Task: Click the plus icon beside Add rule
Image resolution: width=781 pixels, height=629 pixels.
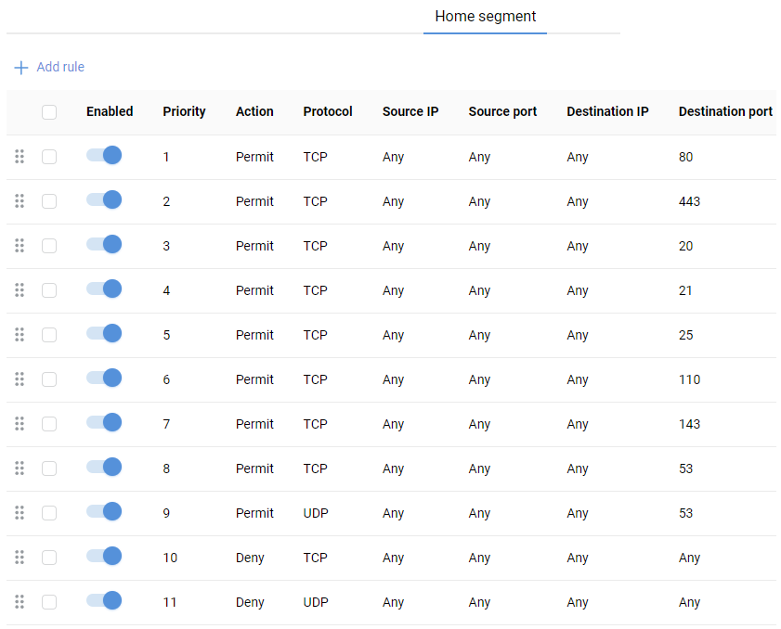Action: pos(21,68)
